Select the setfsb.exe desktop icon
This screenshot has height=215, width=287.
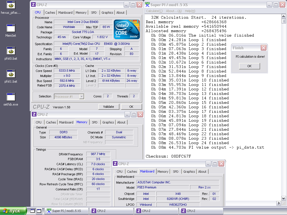point(11,97)
